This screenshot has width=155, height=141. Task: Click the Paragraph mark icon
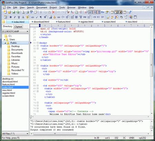(41, 17)
